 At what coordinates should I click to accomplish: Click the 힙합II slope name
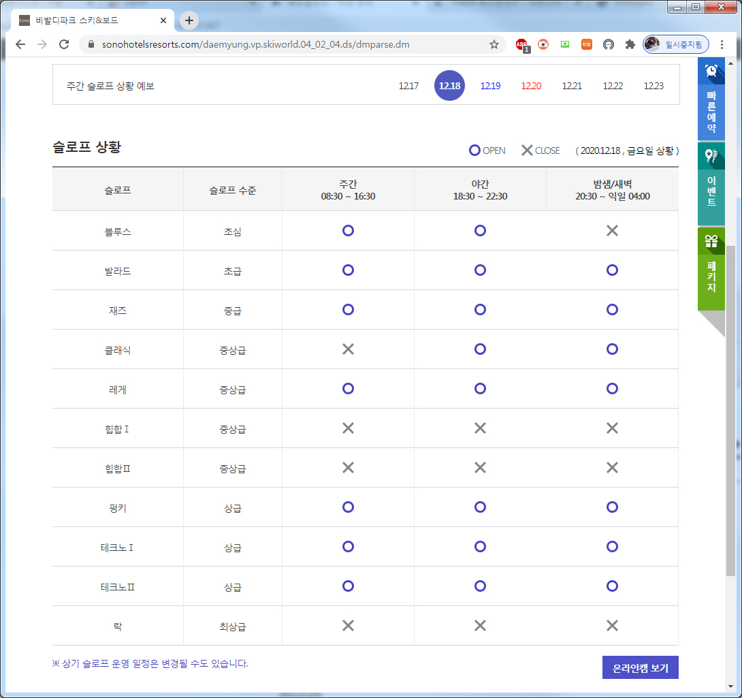[118, 469]
